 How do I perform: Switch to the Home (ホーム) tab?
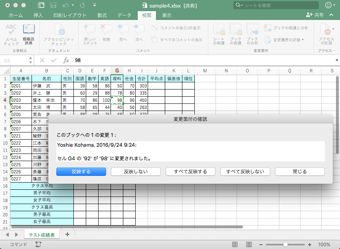(x=16, y=15)
